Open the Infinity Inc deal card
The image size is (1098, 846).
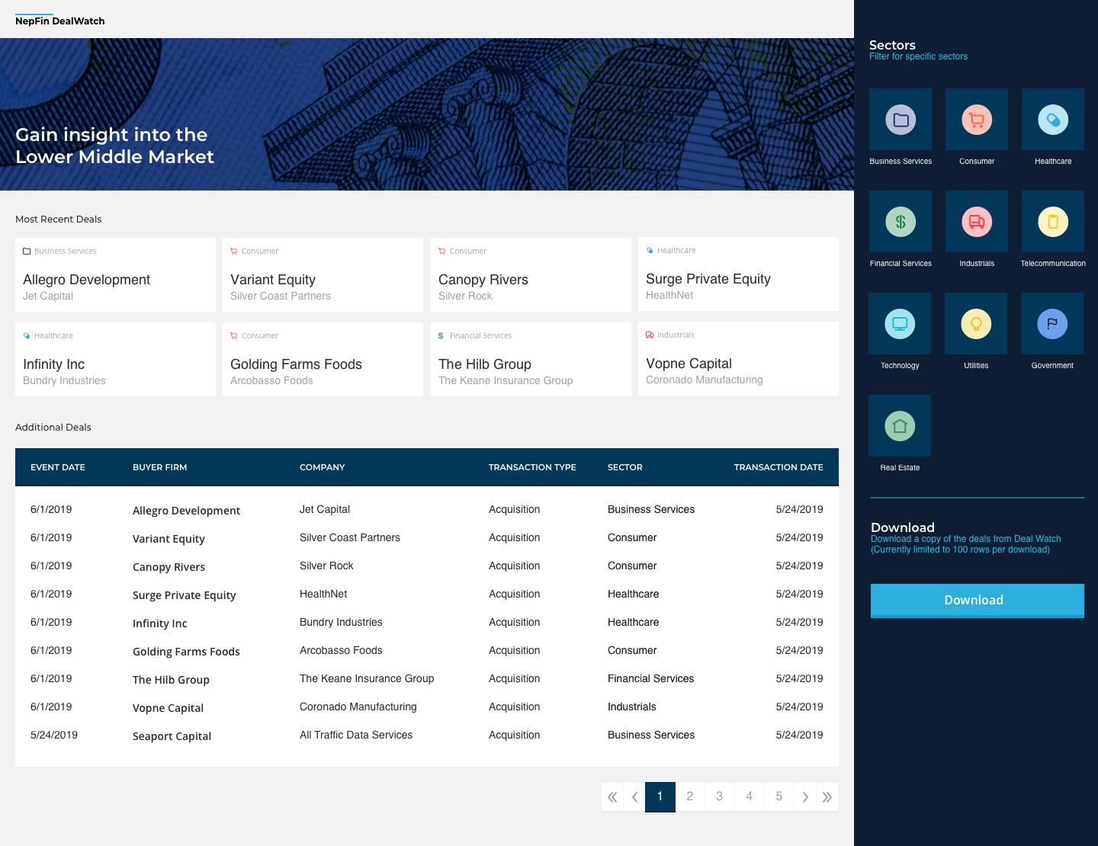tap(115, 359)
